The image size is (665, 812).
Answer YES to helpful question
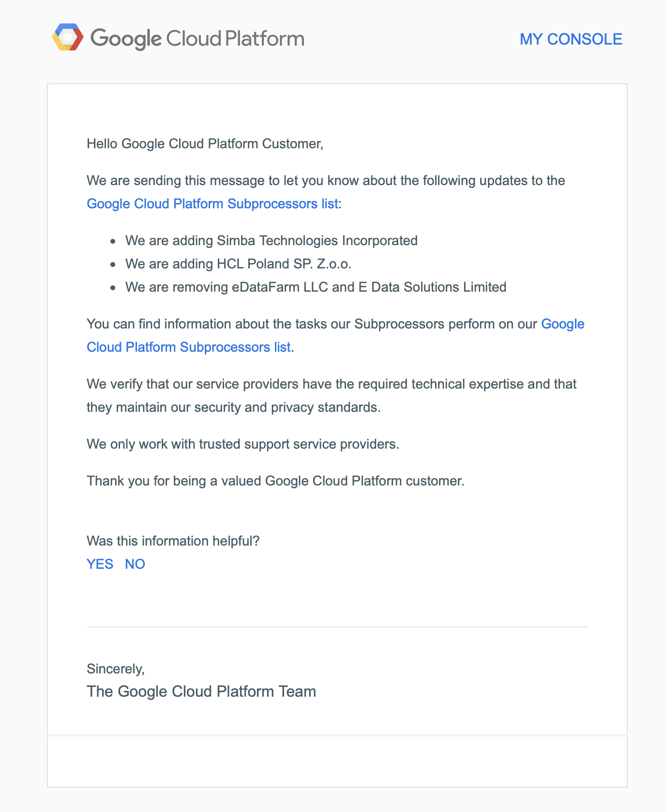[100, 564]
